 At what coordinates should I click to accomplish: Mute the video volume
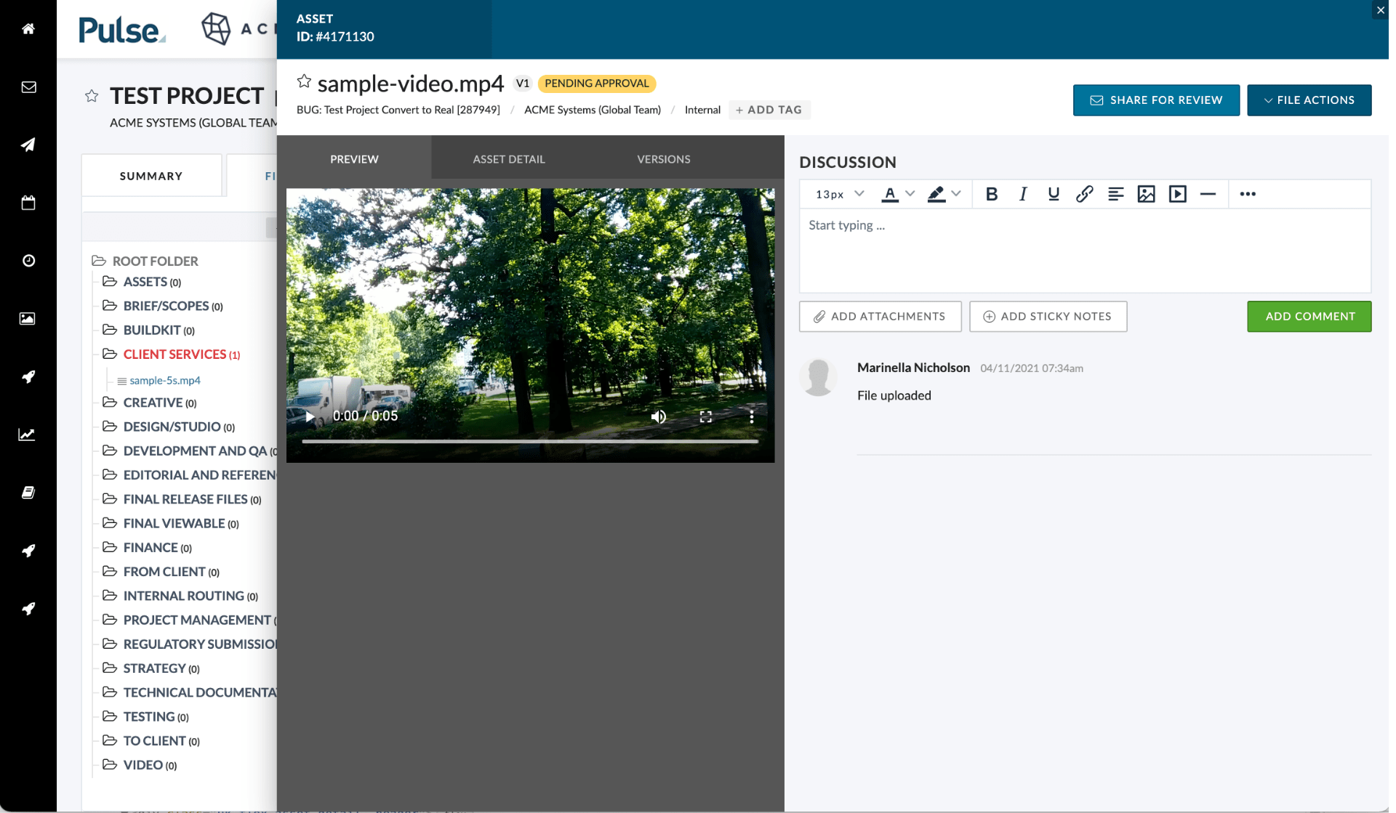point(659,416)
